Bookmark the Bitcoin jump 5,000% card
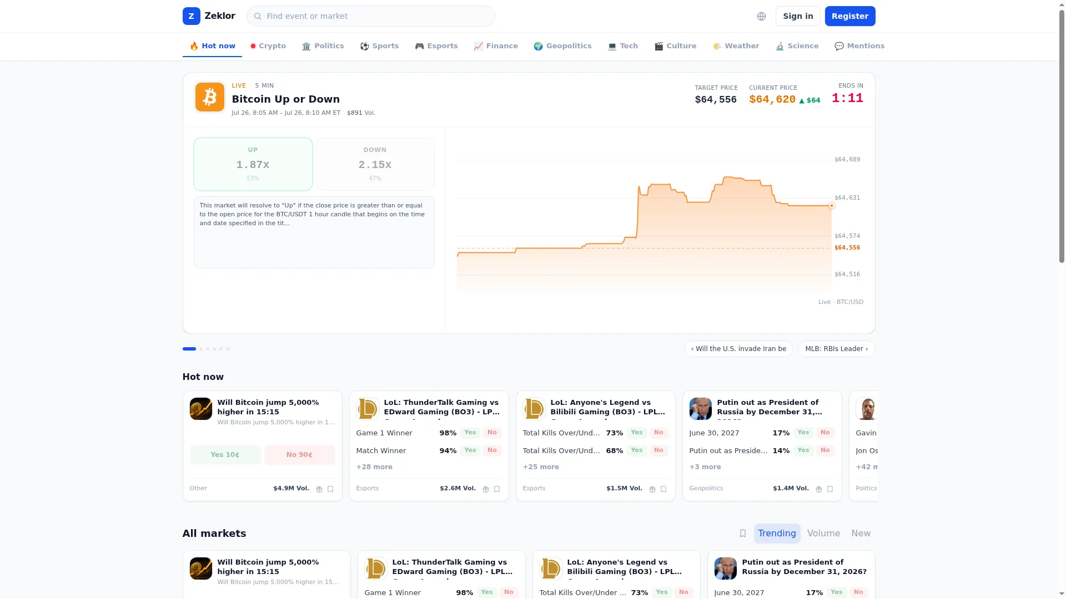Screen dimensions: 1066x599 pos(330,489)
